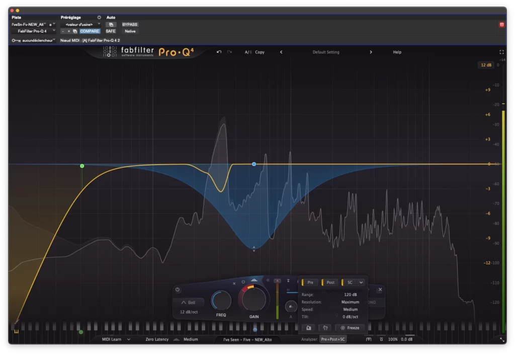Open Analyzer Pre+Post+SC button
This screenshot has height=354, width=515.
tap(333, 339)
